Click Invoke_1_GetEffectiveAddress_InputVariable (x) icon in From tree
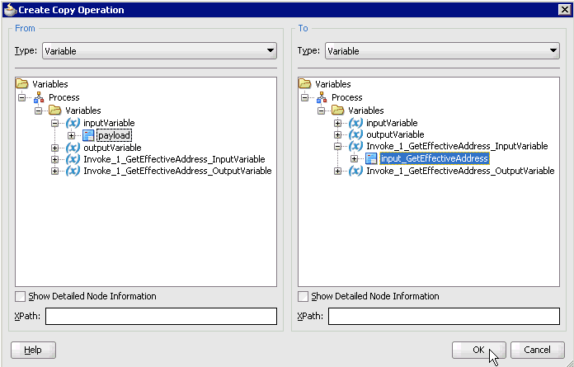This screenshot has height=367, width=574. click(73, 159)
